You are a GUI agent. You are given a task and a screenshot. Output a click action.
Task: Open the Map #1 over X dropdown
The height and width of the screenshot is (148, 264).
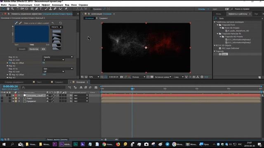54,60
